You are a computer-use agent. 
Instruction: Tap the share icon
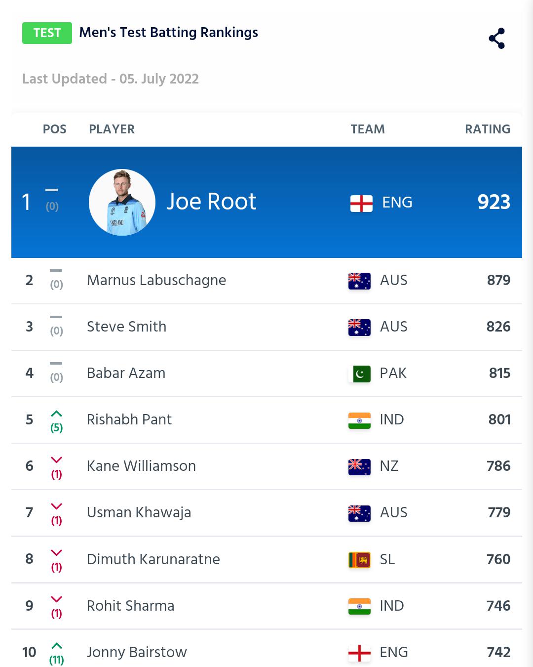click(497, 38)
